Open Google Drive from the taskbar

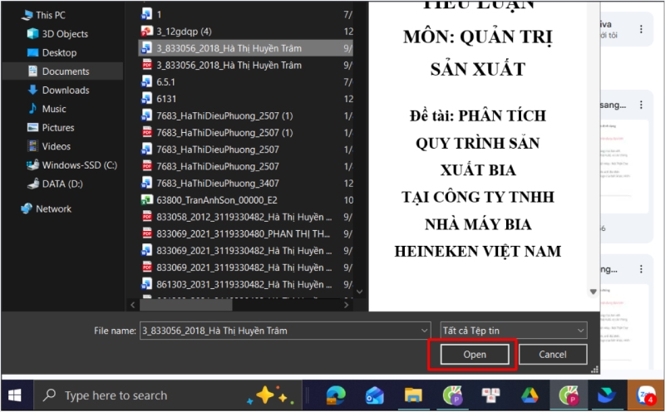click(530, 395)
